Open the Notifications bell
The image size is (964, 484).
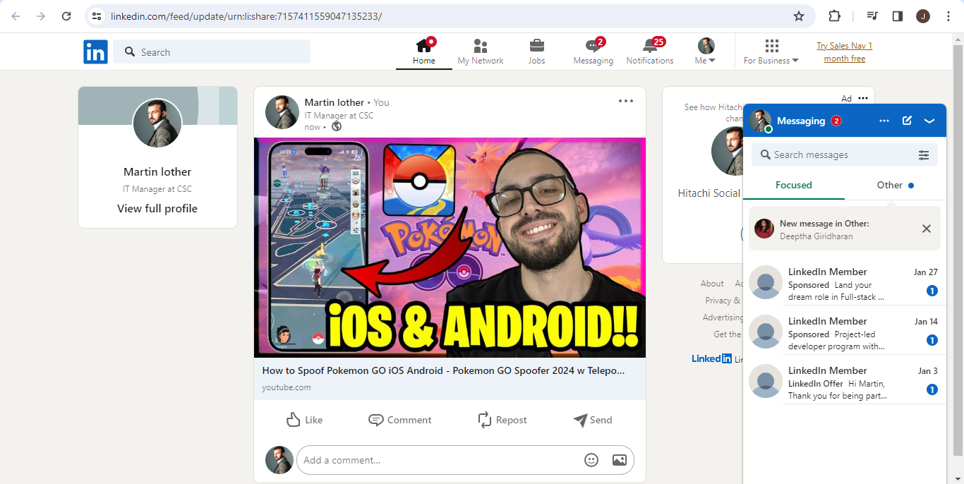pyautogui.click(x=650, y=46)
